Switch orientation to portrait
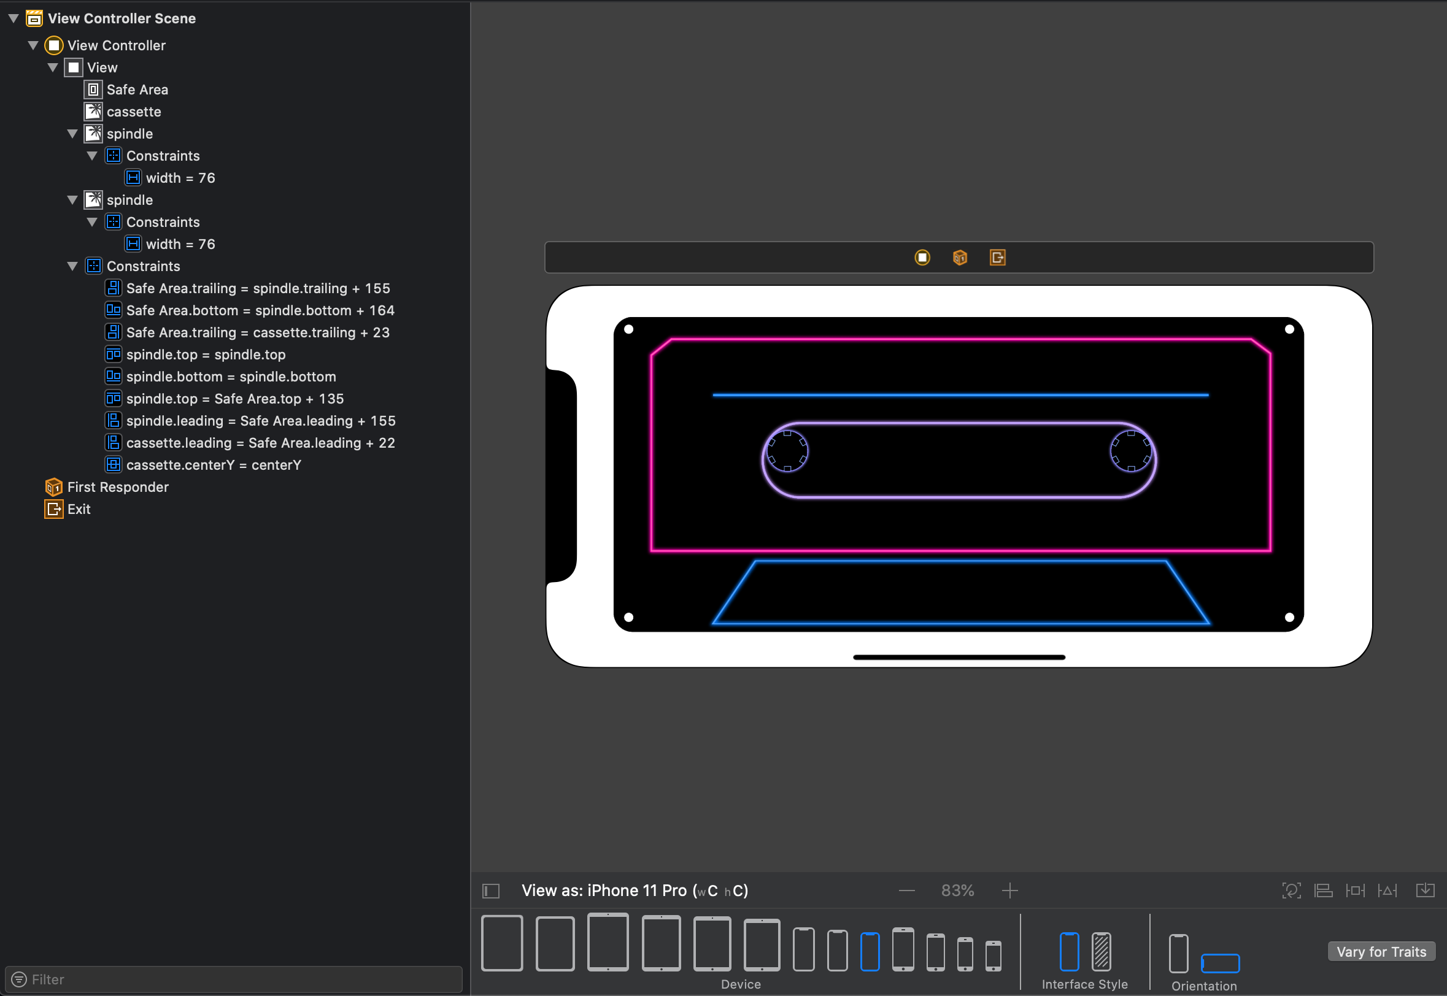The width and height of the screenshot is (1447, 996). (x=1178, y=953)
